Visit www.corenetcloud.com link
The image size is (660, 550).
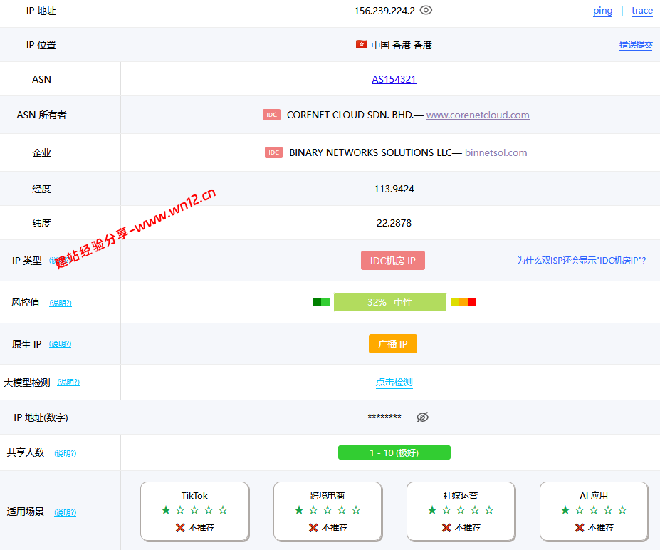pos(478,115)
